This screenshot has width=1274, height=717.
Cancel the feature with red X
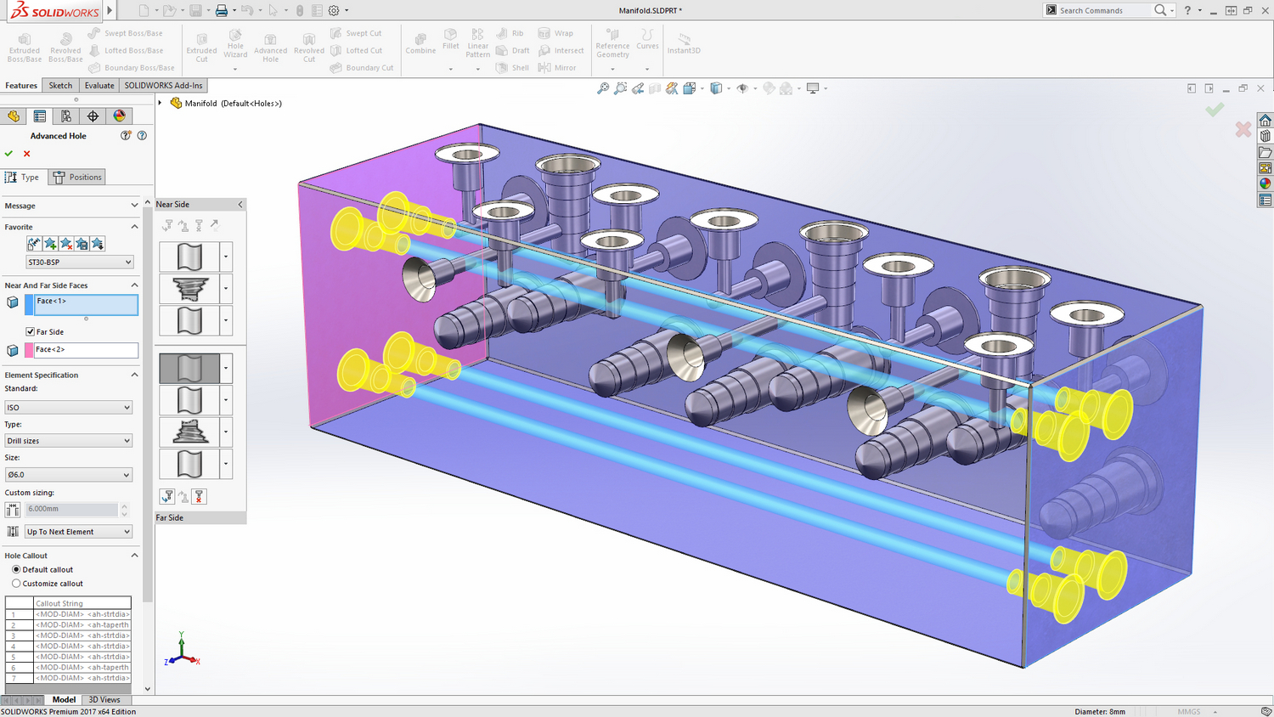[x=25, y=154]
